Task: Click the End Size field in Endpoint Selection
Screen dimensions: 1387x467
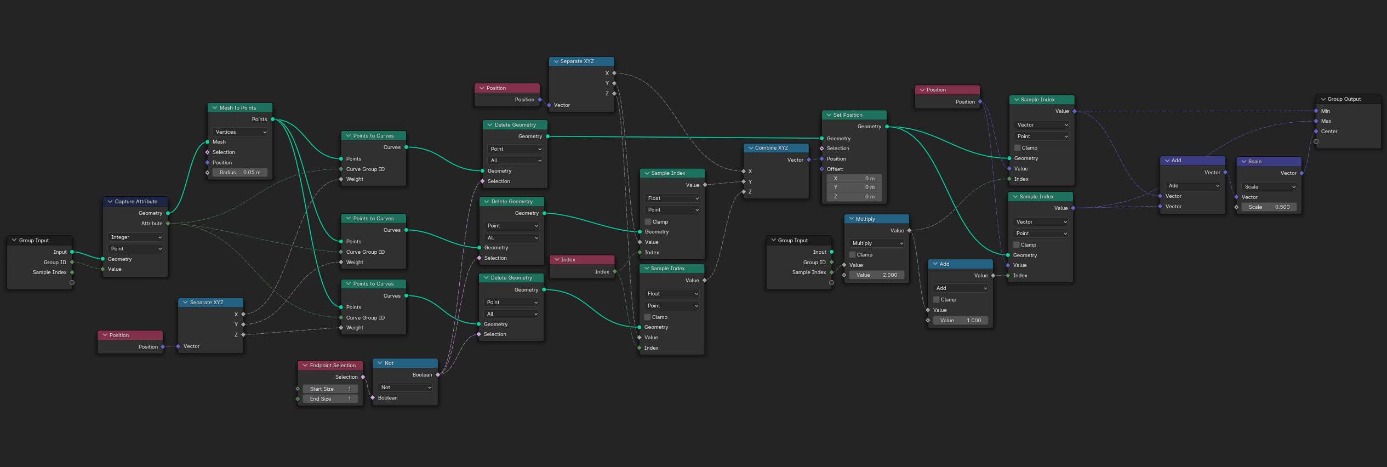Action: pyautogui.click(x=330, y=399)
